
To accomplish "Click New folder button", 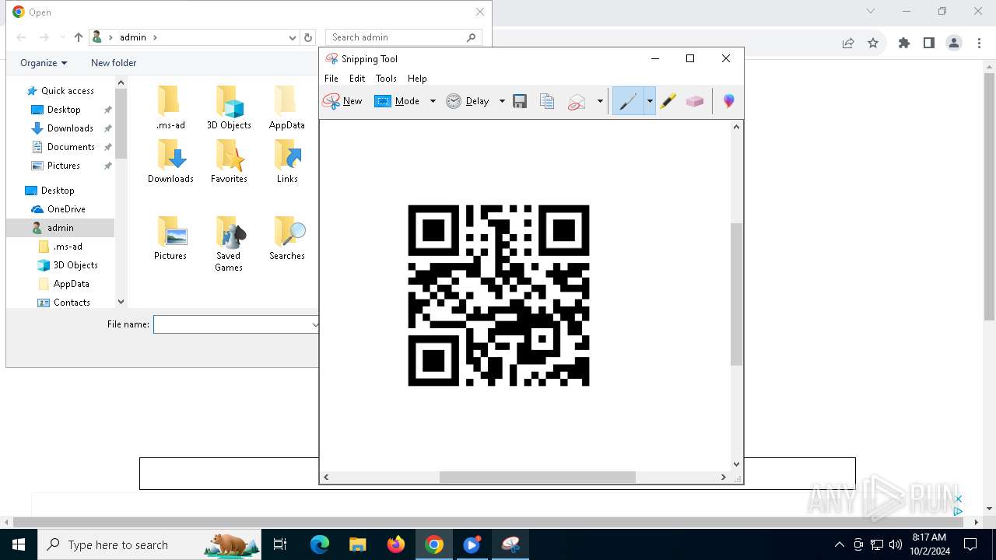I will pyautogui.click(x=114, y=63).
